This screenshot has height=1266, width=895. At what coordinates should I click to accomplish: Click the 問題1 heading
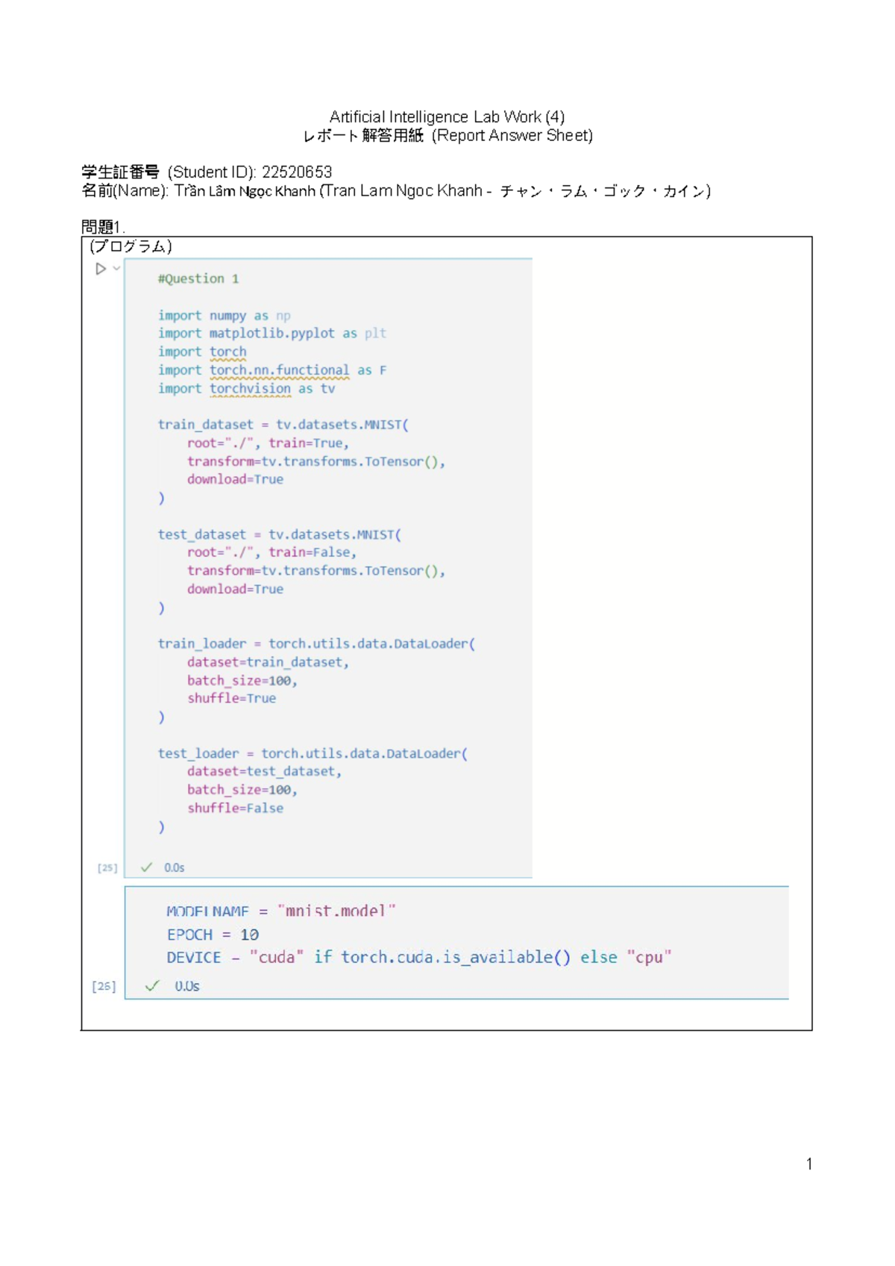tap(103, 227)
